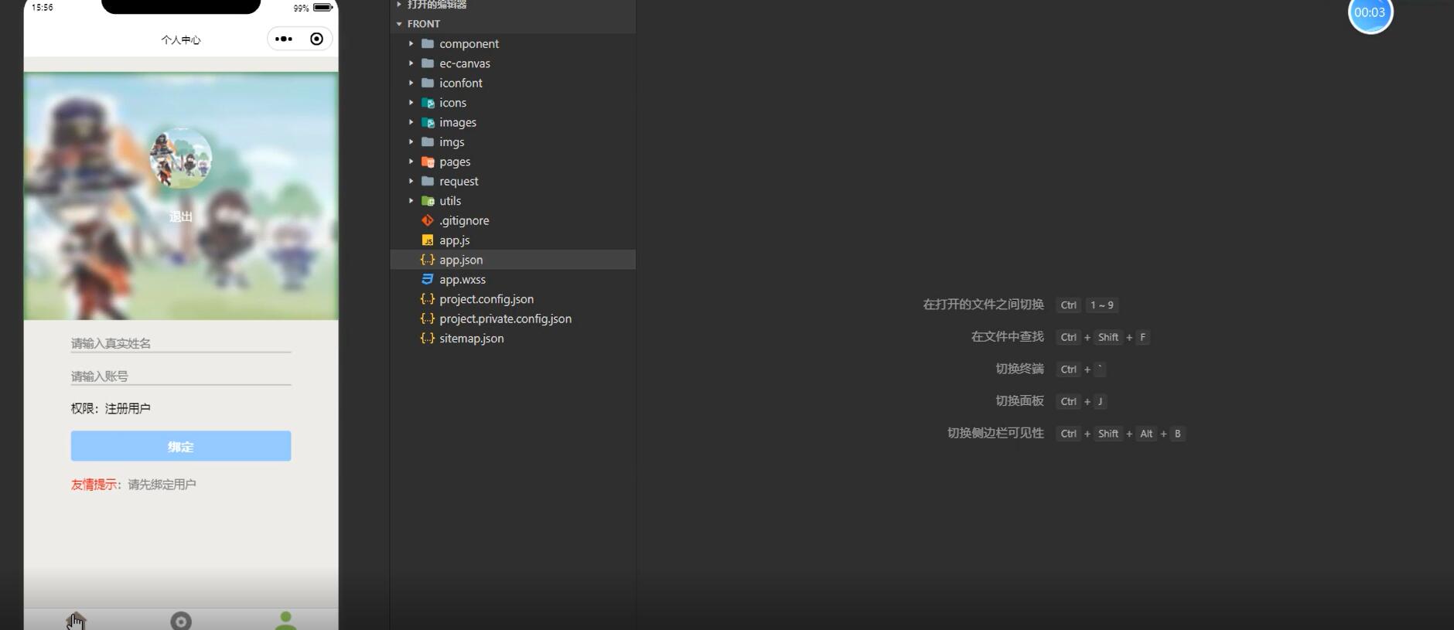
Task: Expand the request folder arrow
Action: (411, 181)
